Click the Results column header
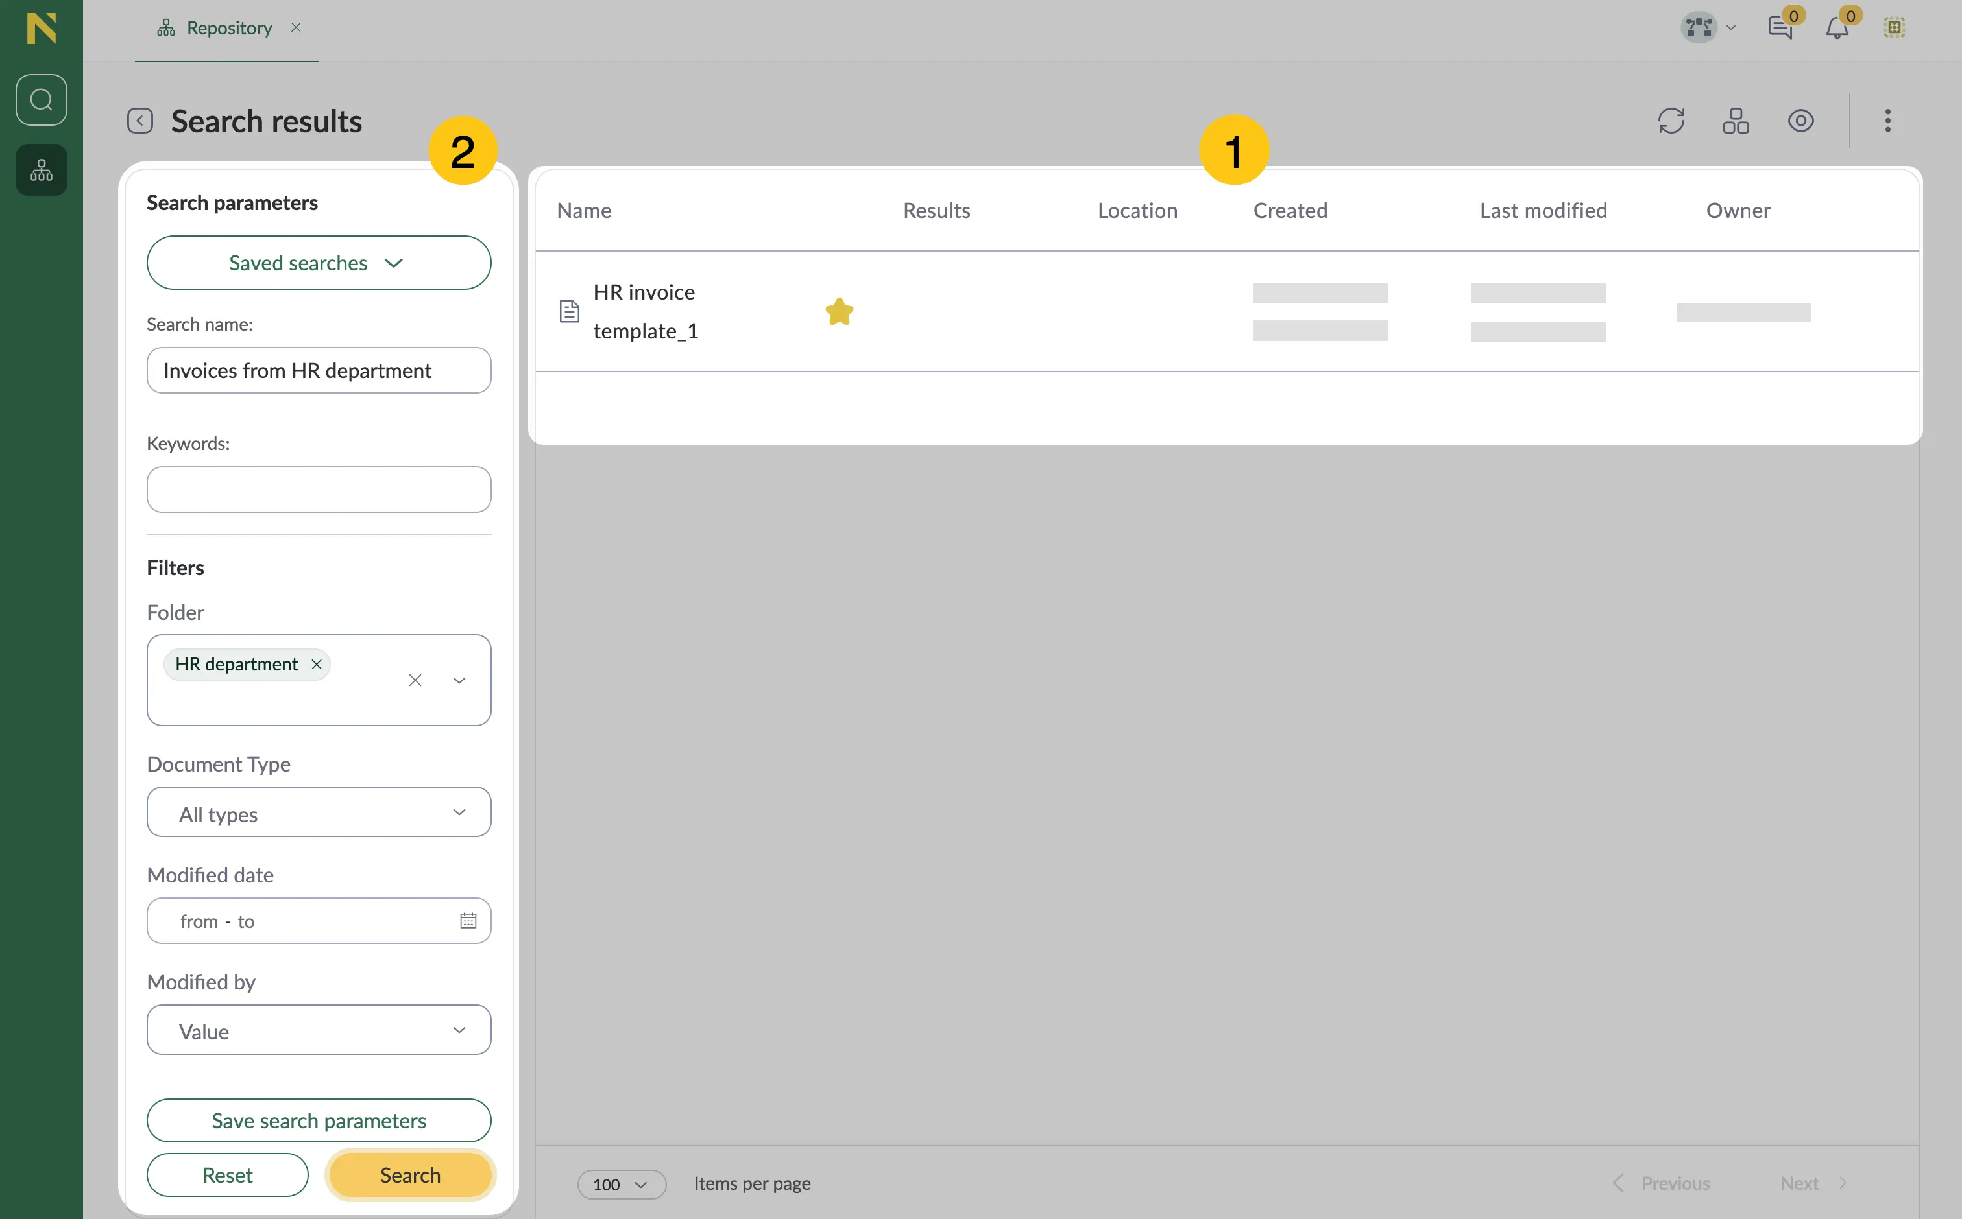Image resolution: width=1962 pixels, height=1219 pixels. coord(937,211)
